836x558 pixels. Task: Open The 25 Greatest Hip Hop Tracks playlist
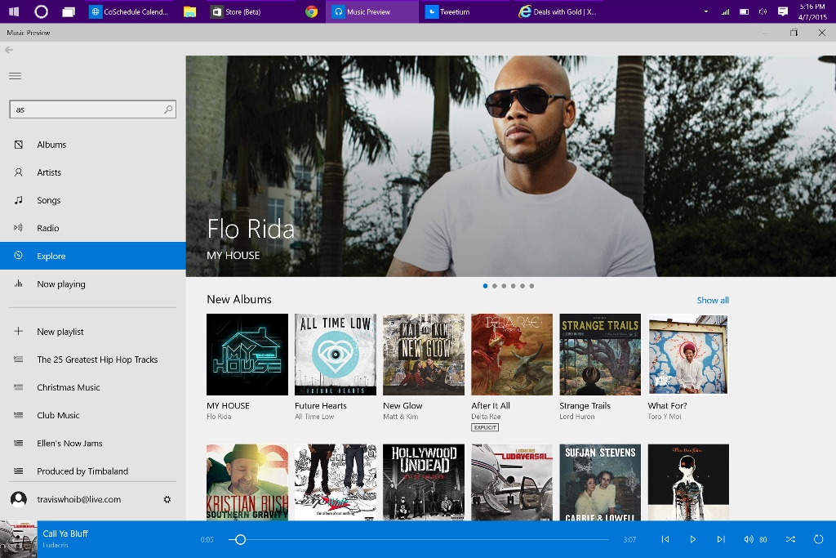point(93,359)
